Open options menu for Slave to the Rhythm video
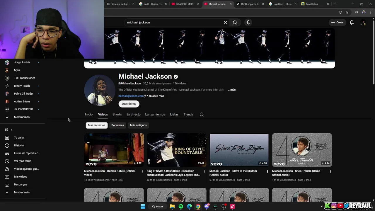This screenshot has height=211, width=375. [267, 171]
